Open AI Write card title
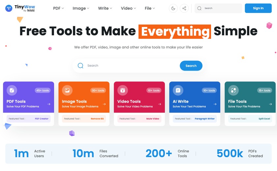This screenshot has width=277, height=171. point(181,101)
